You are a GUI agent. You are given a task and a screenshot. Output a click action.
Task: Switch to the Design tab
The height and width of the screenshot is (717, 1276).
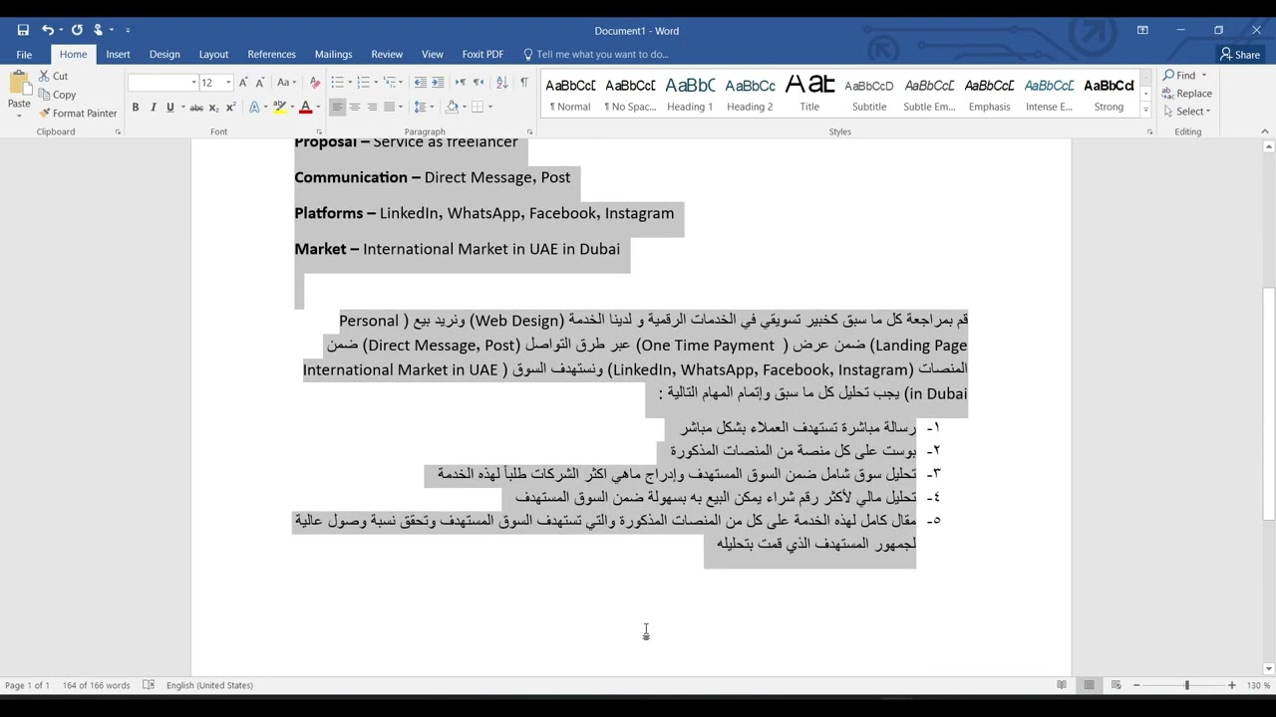164,54
